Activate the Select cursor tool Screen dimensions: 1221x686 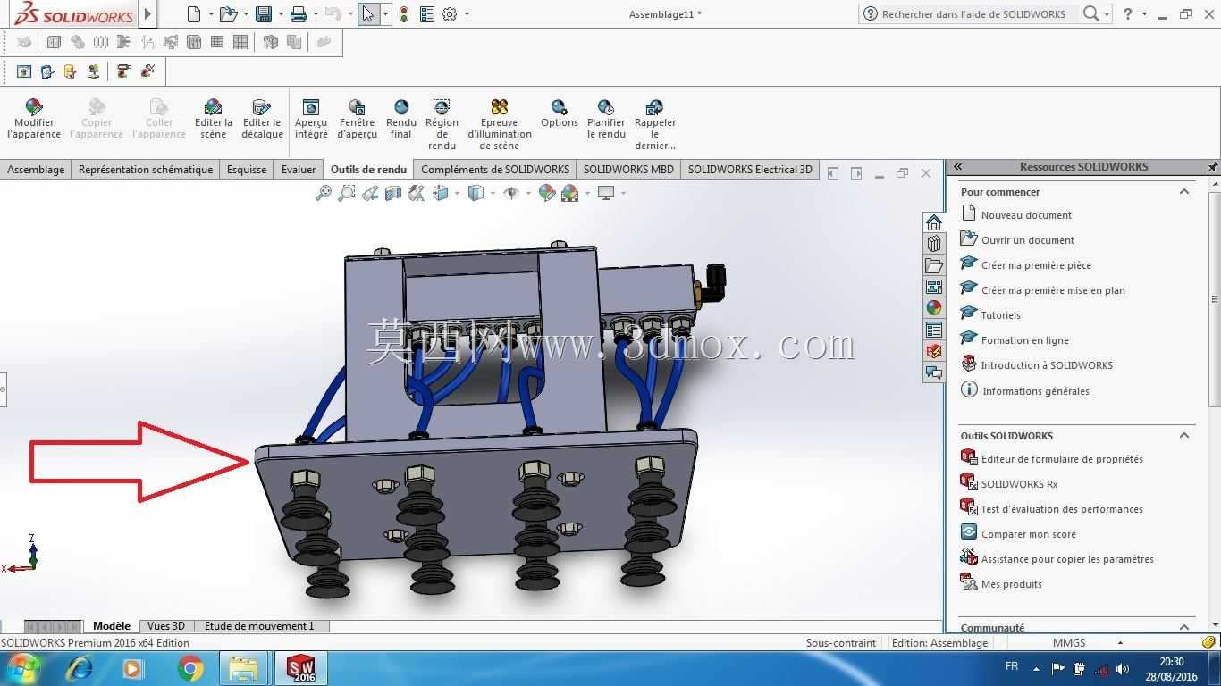(367, 14)
